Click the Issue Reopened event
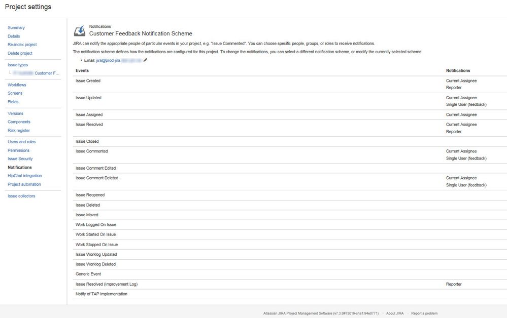Screen dimensions: 507x318 [90, 195]
